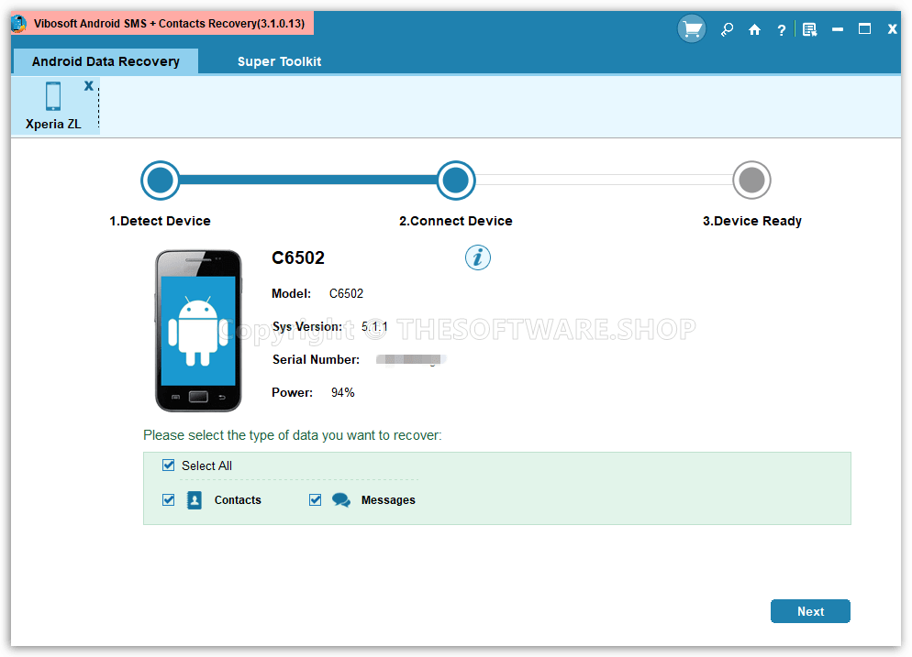Click 'Please select the type of data' prompt
Image resolution: width=912 pixels, height=657 pixels.
pos(293,435)
